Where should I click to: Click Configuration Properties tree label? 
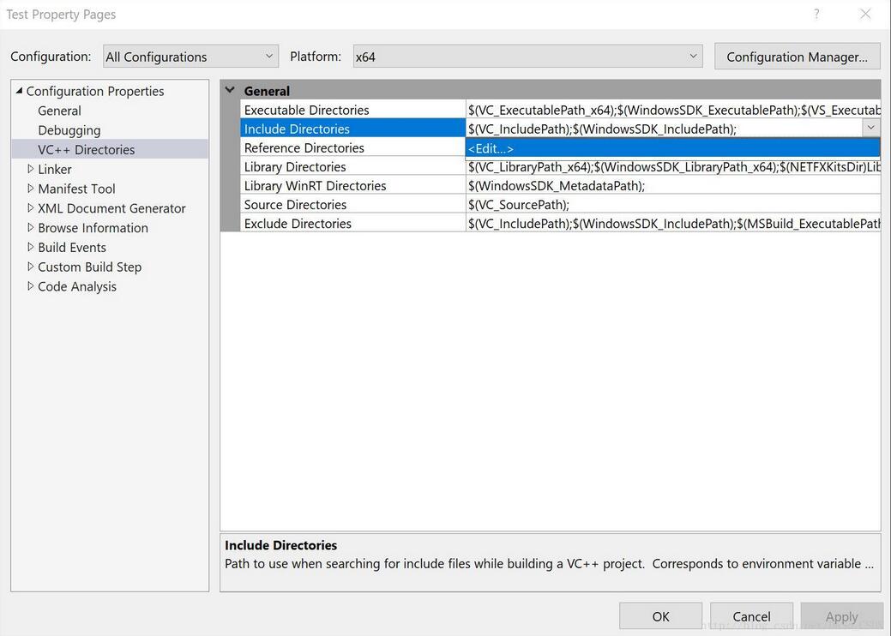tap(95, 92)
